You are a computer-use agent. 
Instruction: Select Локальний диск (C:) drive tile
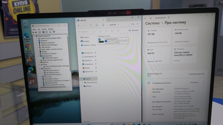[x=113, y=41]
